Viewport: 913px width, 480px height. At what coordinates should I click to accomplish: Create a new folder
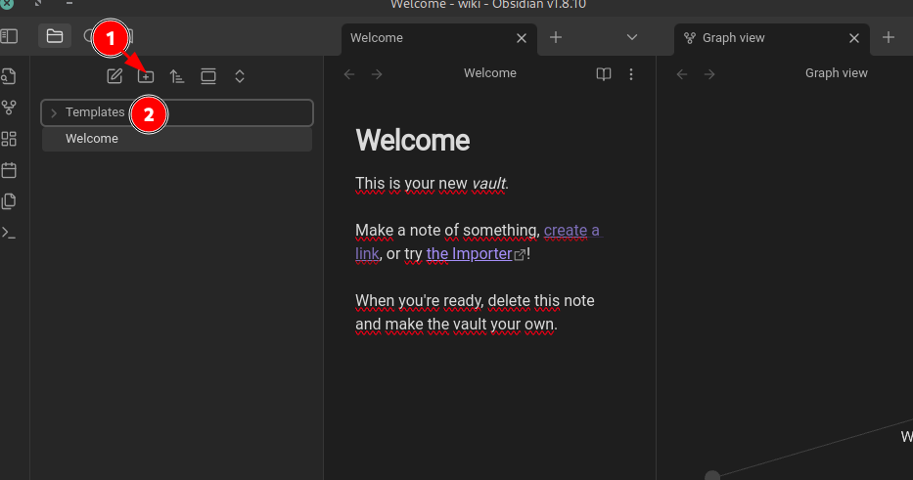click(x=146, y=76)
